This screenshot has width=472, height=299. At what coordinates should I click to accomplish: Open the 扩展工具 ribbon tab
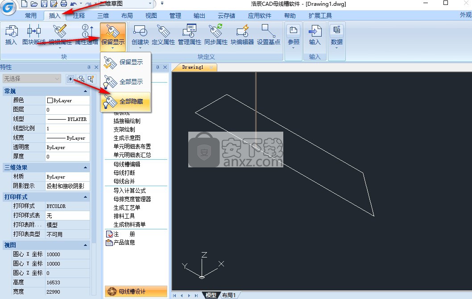(x=320, y=16)
